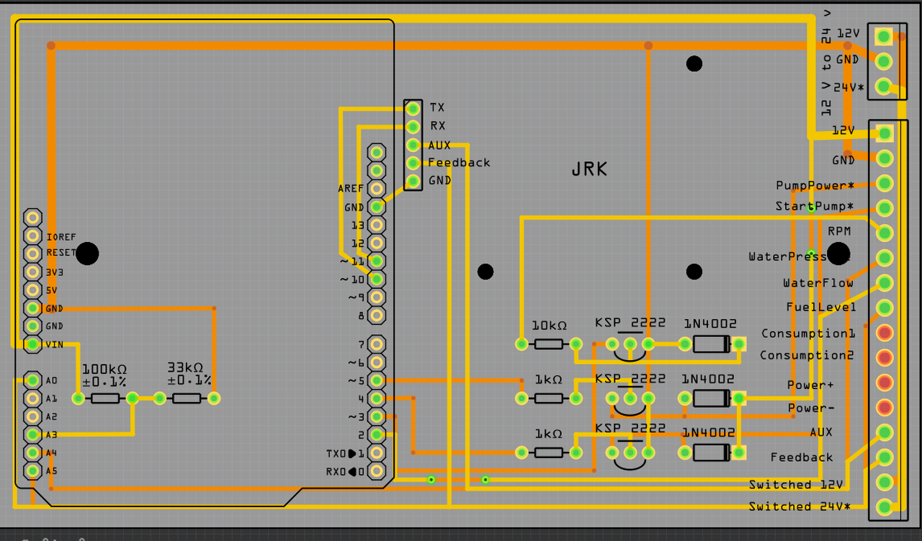Click the Arduino RX0 pin 0 pad

(x=376, y=471)
